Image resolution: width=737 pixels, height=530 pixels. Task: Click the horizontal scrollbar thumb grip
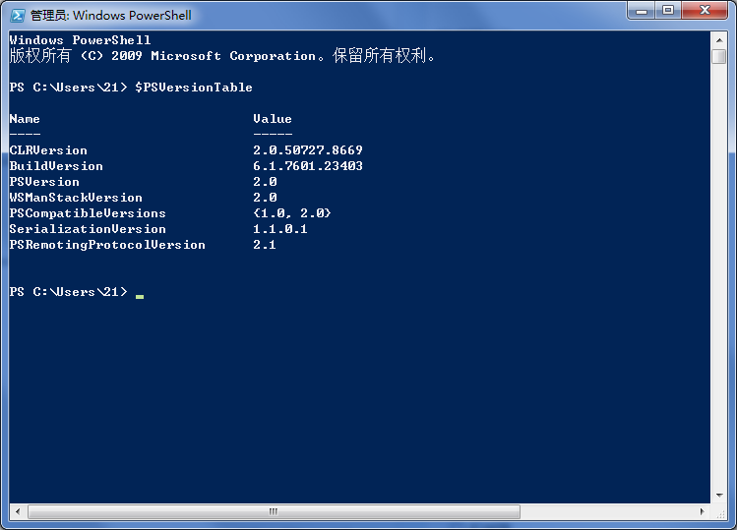(x=274, y=511)
